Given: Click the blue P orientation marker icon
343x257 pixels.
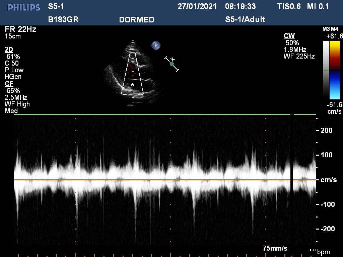Looking at the screenshot, I should click(x=155, y=45).
